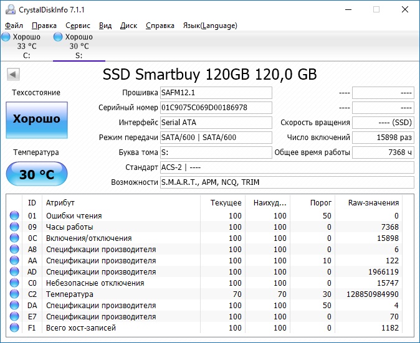Click the status circle for attribute F1
420x343 pixels.
click(x=14, y=328)
